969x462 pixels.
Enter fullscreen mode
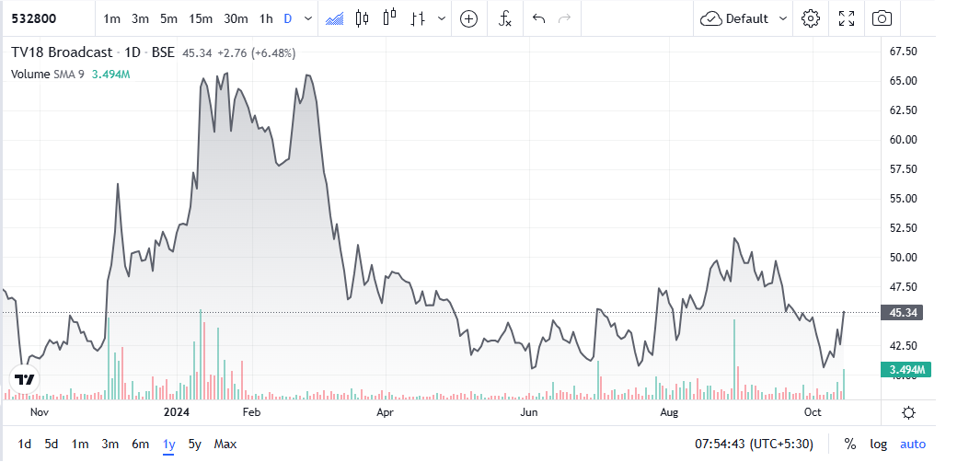pyautogui.click(x=846, y=18)
